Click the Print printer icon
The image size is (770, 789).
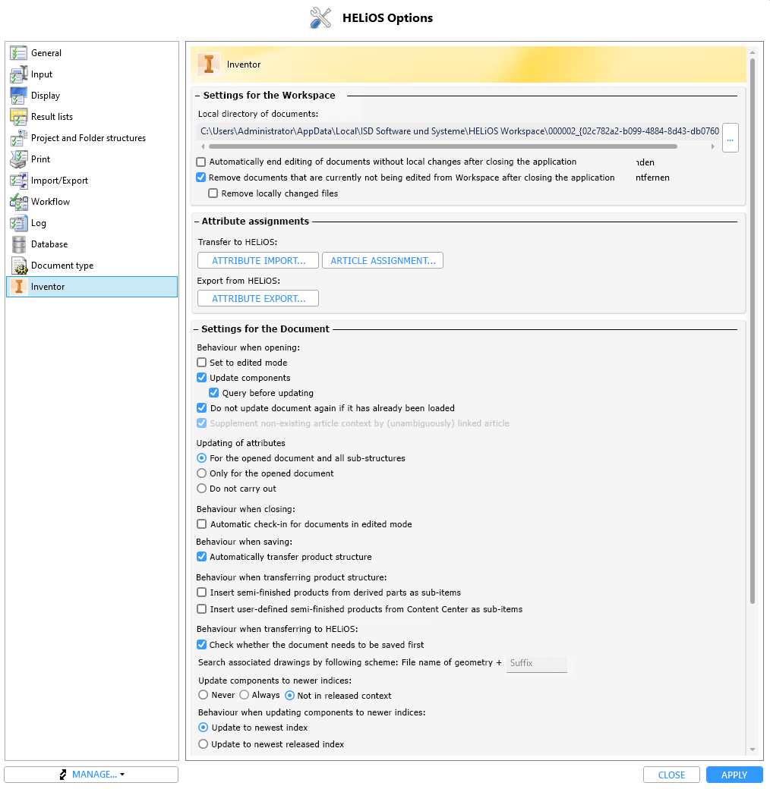tap(19, 159)
